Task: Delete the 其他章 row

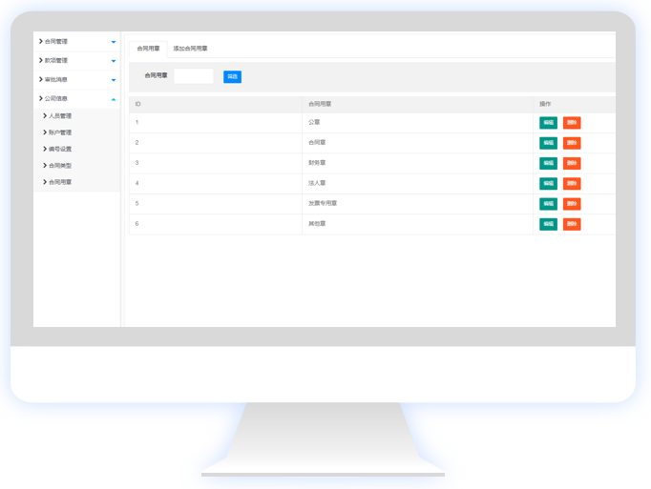Action: [x=571, y=224]
